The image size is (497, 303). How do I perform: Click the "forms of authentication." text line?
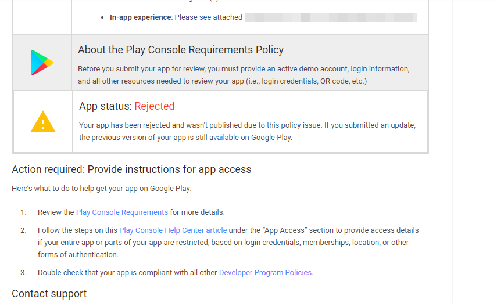pyautogui.click(x=78, y=255)
